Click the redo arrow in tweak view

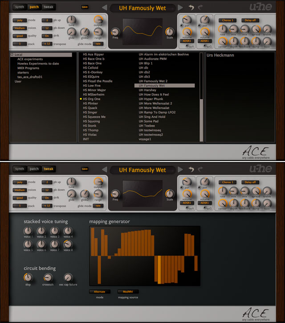(x=200, y=170)
